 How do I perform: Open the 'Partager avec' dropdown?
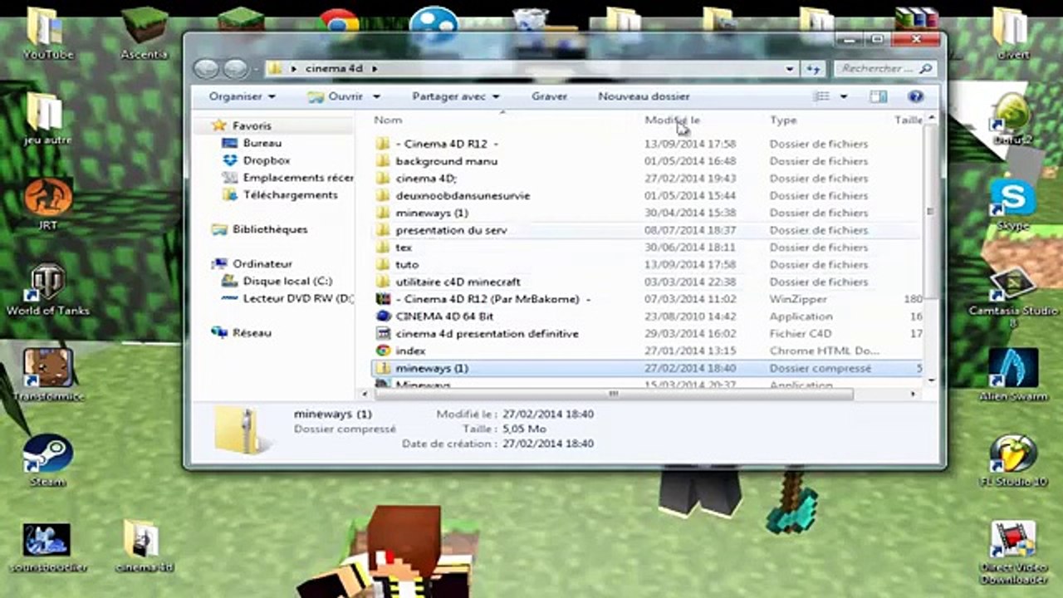[x=456, y=96]
